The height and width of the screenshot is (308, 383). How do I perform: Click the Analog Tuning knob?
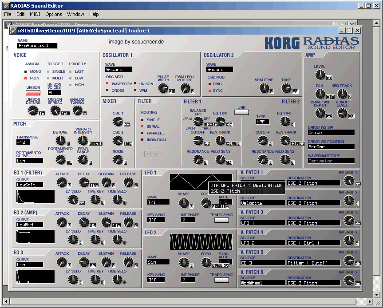click(x=78, y=111)
